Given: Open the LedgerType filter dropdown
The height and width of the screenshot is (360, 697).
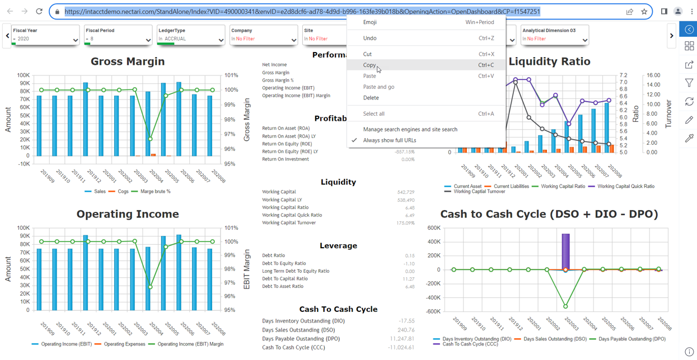Looking at the screenshot, I should [x=221, y=40].
